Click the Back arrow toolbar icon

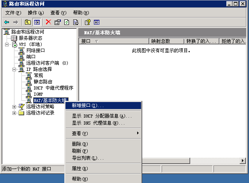7,22
